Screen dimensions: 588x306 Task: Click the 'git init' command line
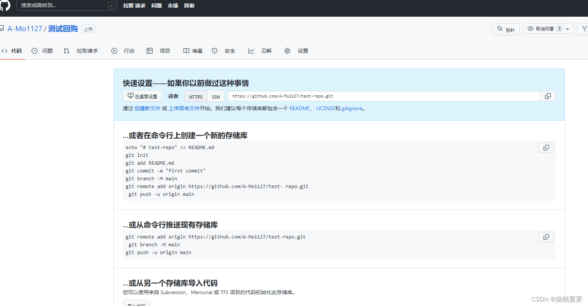[x=137, y=155]
